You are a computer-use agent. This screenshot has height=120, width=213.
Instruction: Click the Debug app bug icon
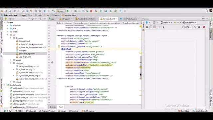coord(76,11)
